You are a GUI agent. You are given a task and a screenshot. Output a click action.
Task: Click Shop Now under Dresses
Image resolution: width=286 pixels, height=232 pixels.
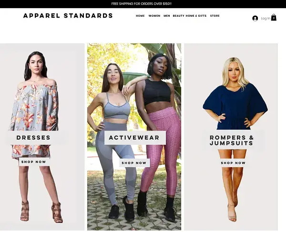(34, 162)
